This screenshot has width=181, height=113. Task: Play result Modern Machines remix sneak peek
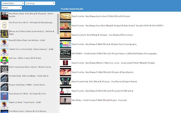113,63
